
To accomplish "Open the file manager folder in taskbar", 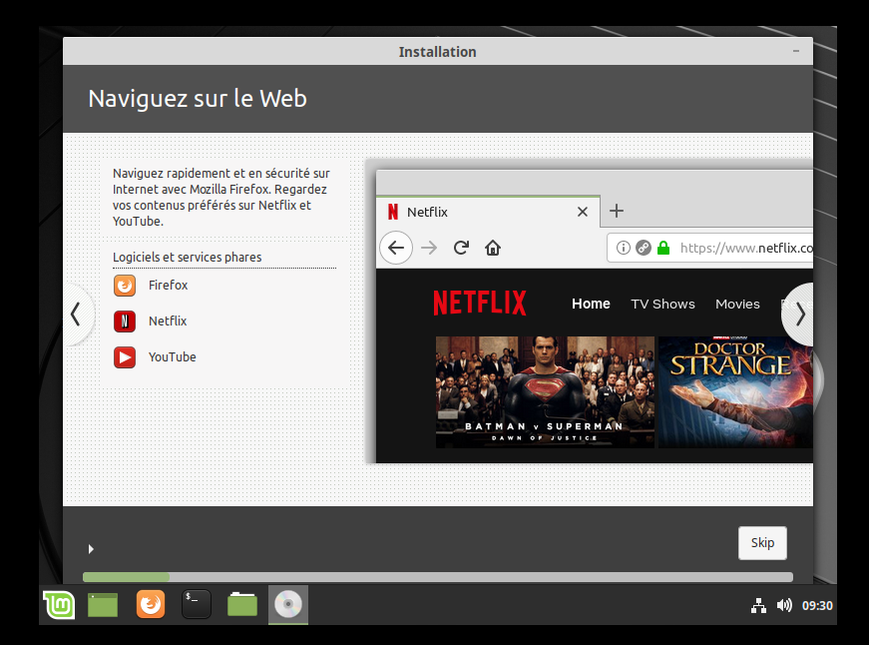I will point(242,604).
